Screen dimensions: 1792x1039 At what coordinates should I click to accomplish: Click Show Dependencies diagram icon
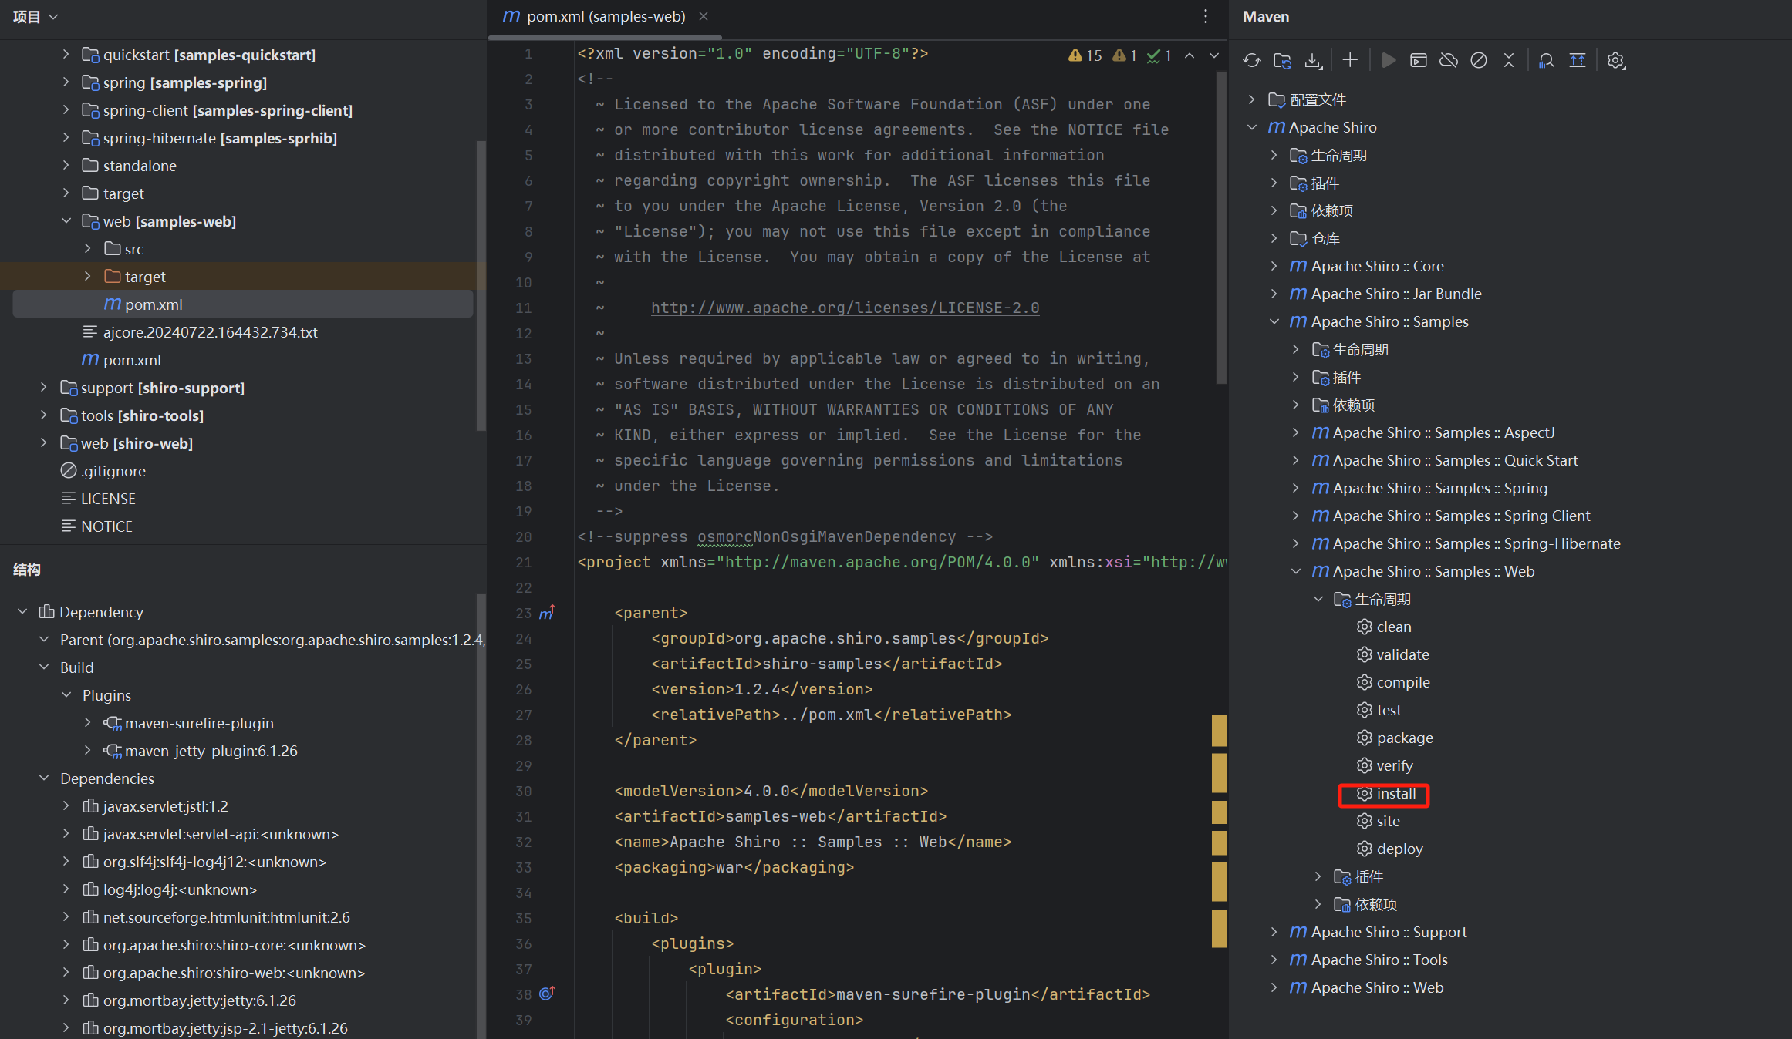[1578, 60]
